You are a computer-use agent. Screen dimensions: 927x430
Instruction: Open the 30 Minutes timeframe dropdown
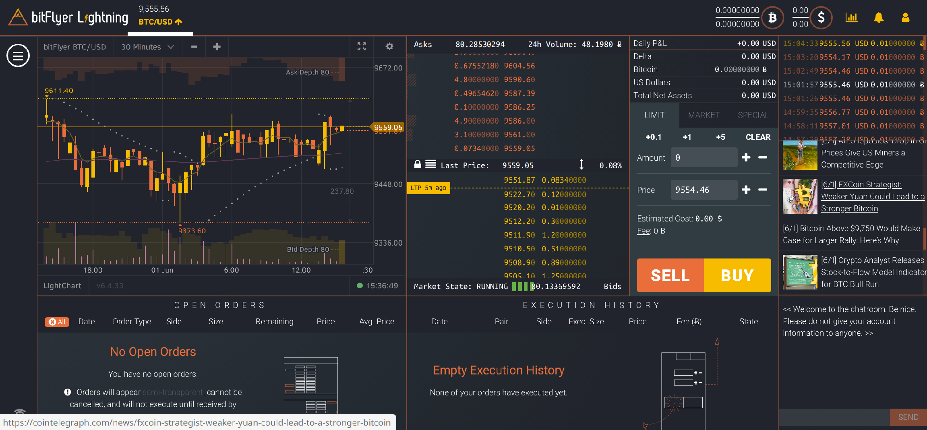tap(148, 47)
